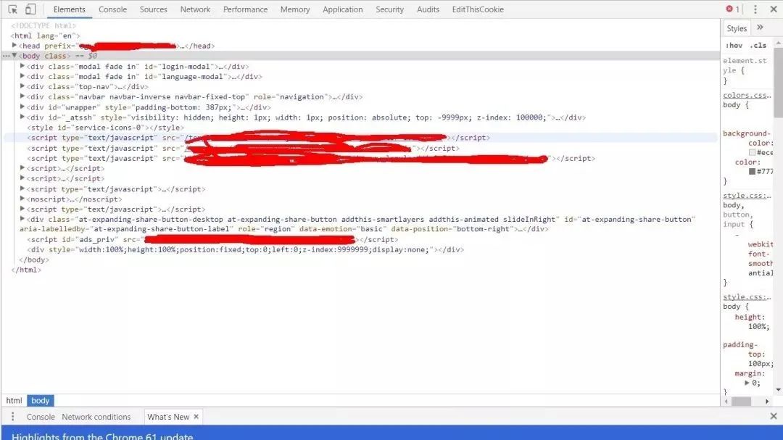Click the body breadcrumb item
Viewport: 783px width, 440px height.
pyautogui.click(x=40, y=401)
